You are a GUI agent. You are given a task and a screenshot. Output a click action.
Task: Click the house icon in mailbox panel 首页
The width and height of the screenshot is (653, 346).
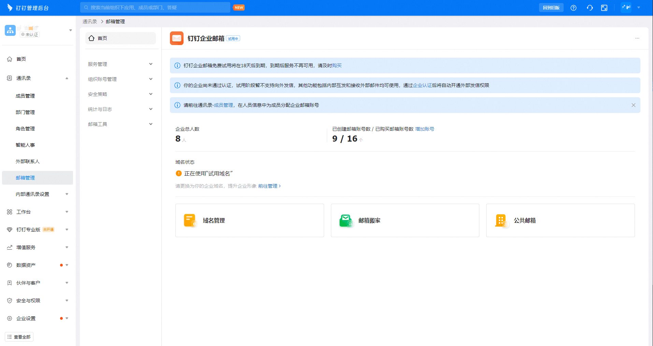tap(91, 38)
